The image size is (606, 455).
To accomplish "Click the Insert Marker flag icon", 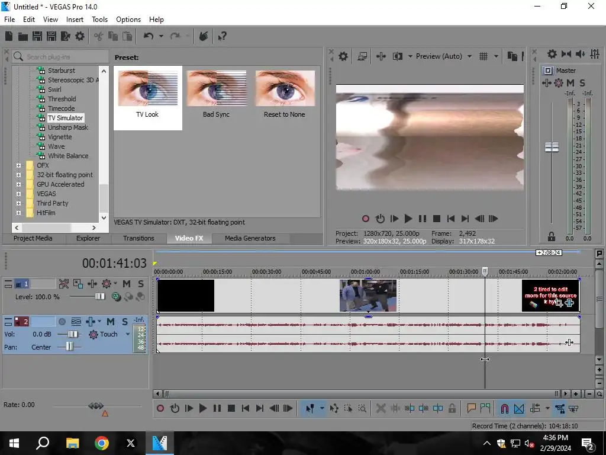I will (470, 408).
